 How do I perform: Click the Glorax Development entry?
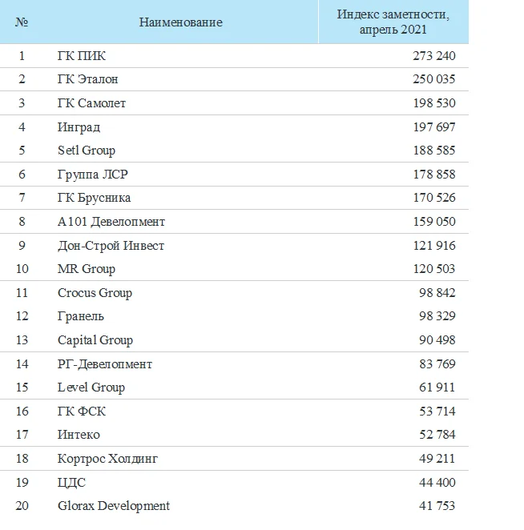[x=114, y=506]
